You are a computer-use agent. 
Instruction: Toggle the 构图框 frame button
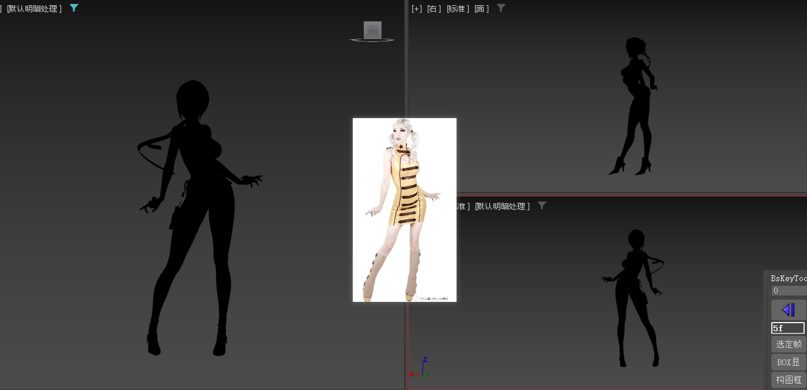click(788, 380)
